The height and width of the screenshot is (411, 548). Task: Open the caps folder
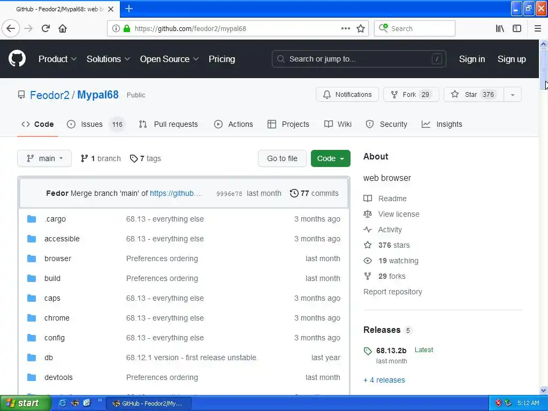click(x=52, y=298)
